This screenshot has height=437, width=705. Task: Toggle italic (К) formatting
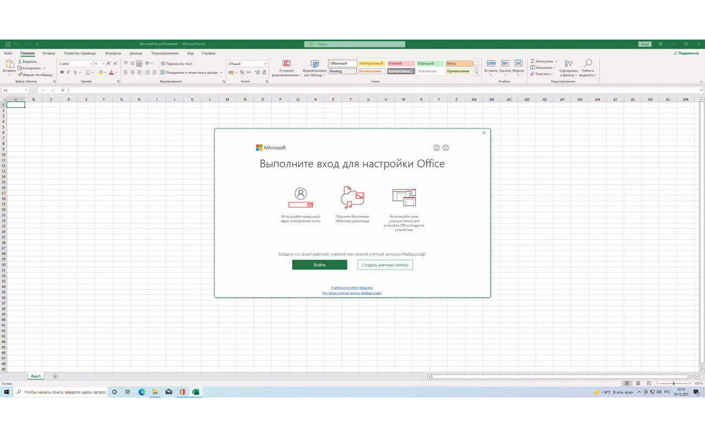[x=68, y=72]
